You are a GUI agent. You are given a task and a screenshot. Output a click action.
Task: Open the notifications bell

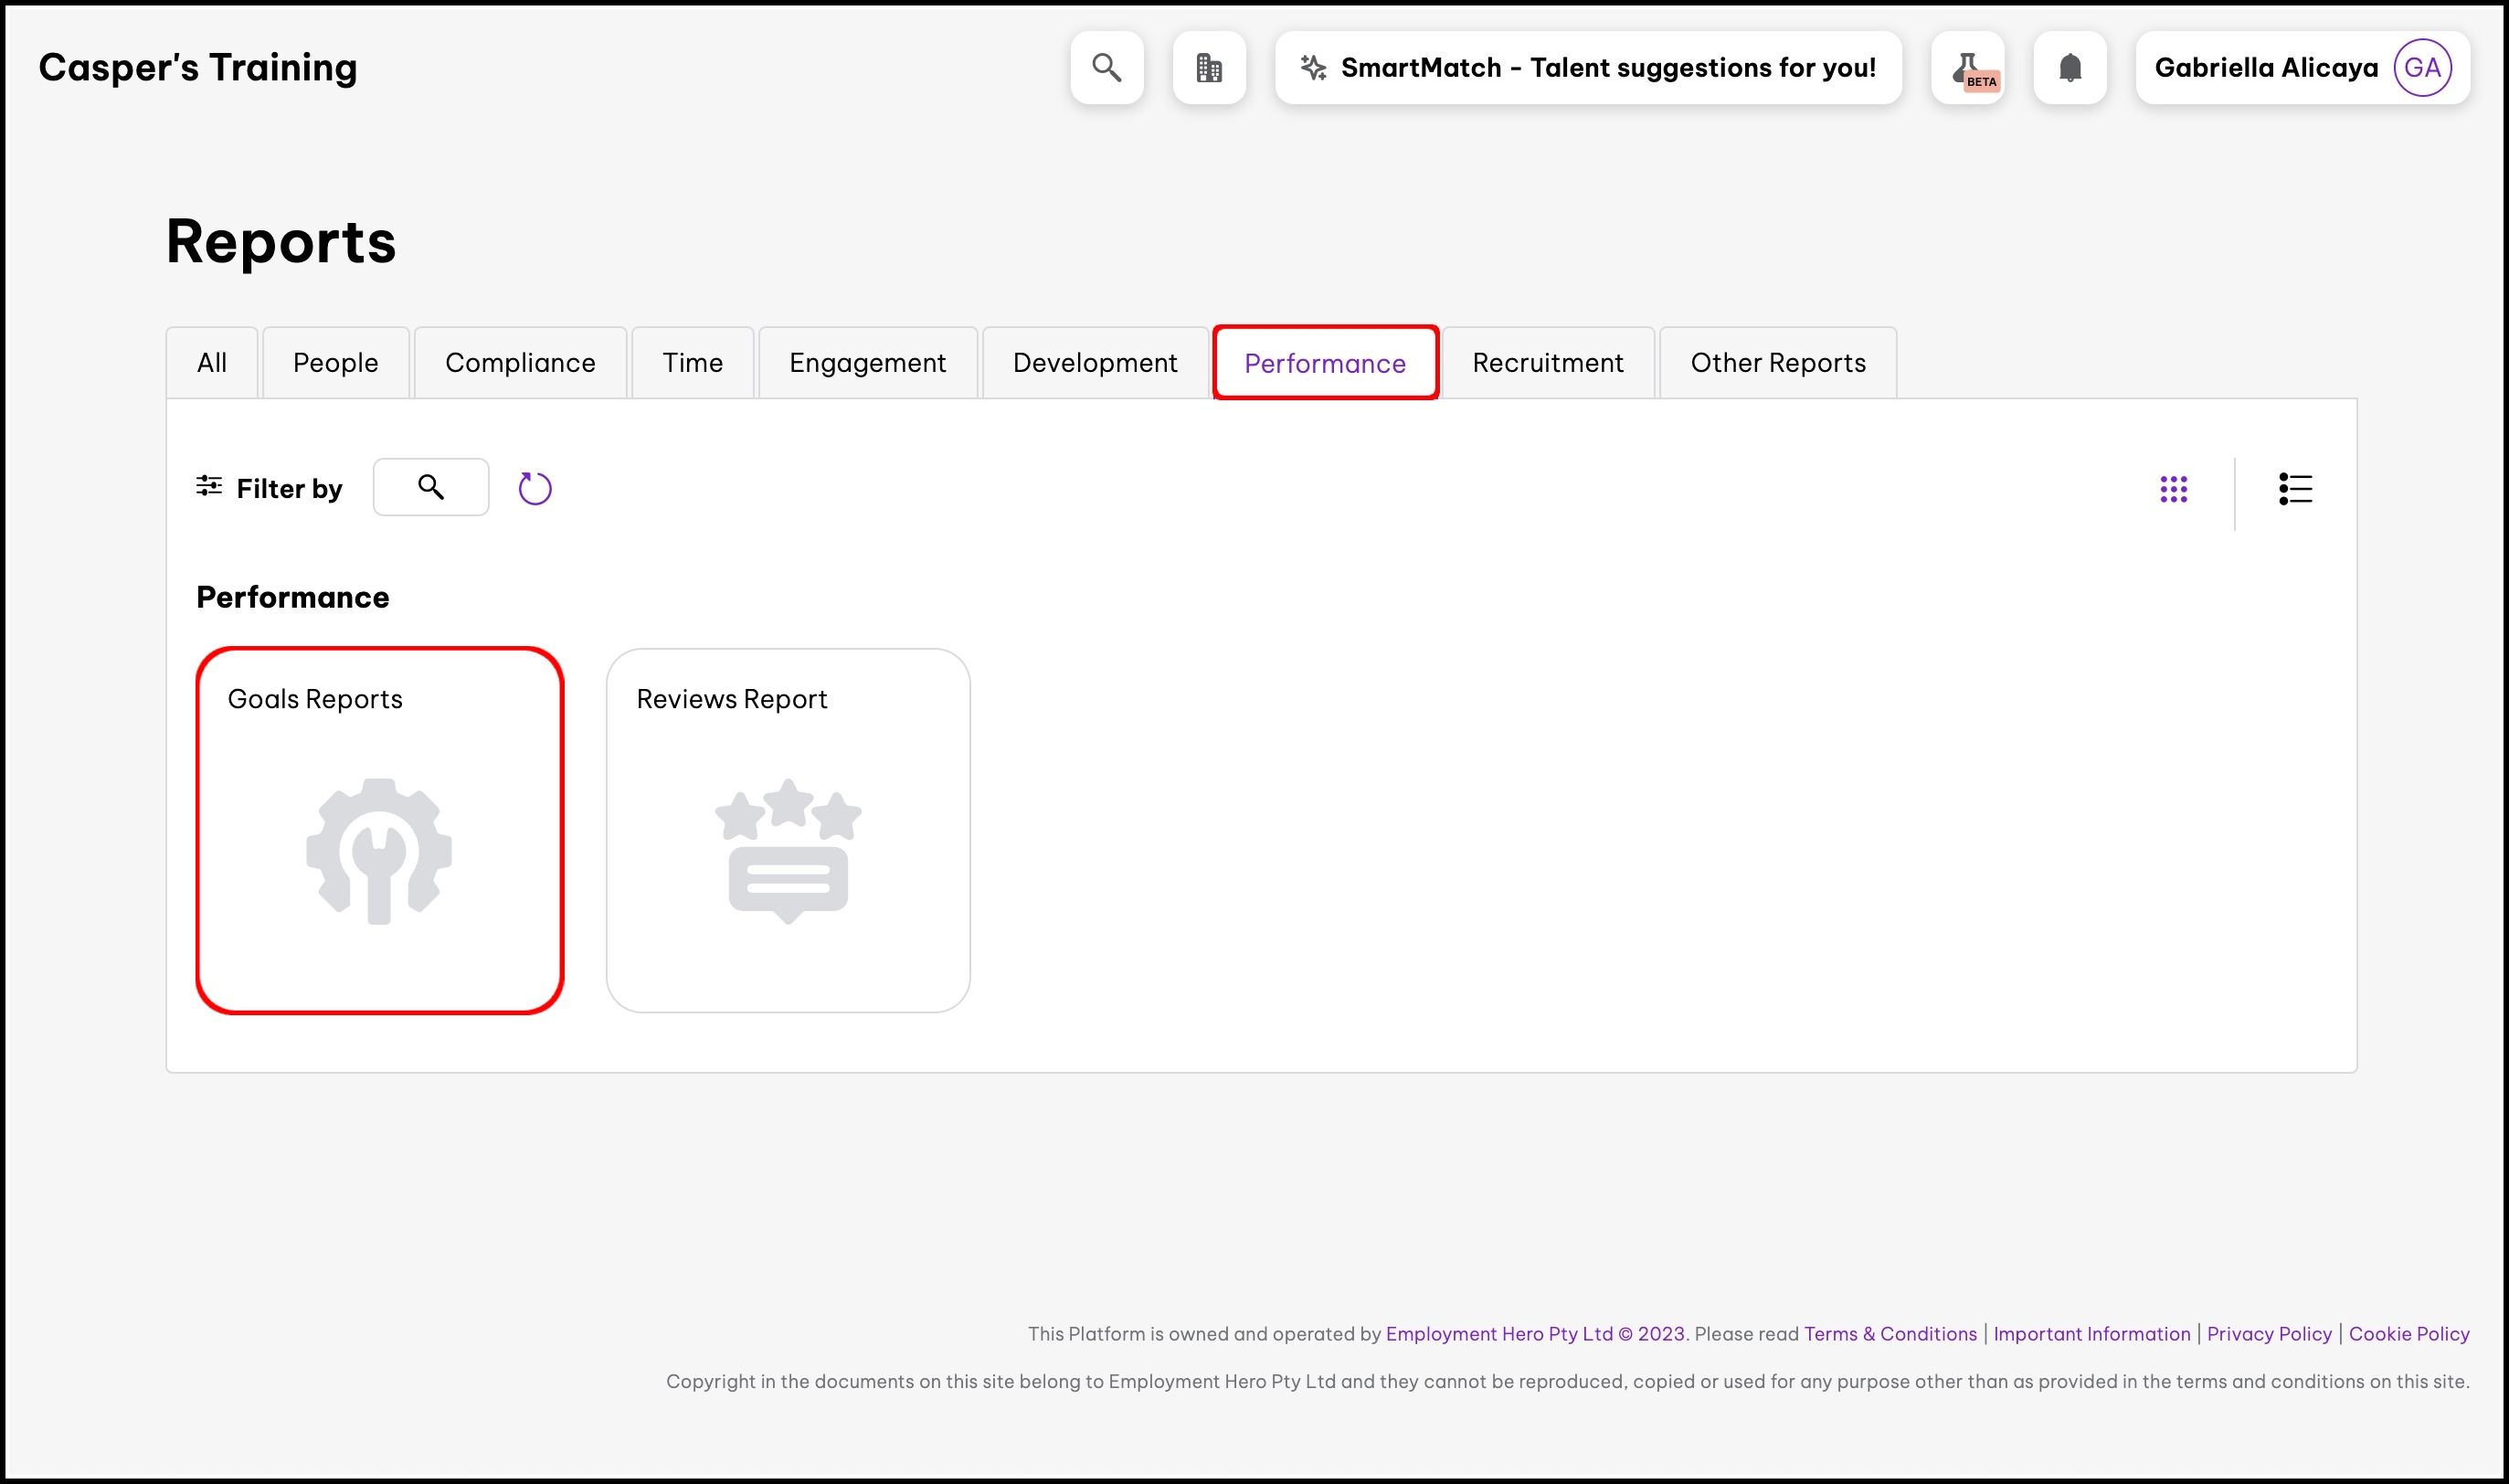pos(2070,68)
